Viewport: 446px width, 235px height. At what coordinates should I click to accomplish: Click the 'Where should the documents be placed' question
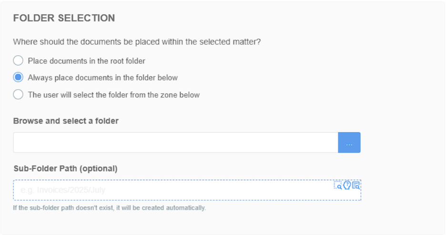point(137,42)
